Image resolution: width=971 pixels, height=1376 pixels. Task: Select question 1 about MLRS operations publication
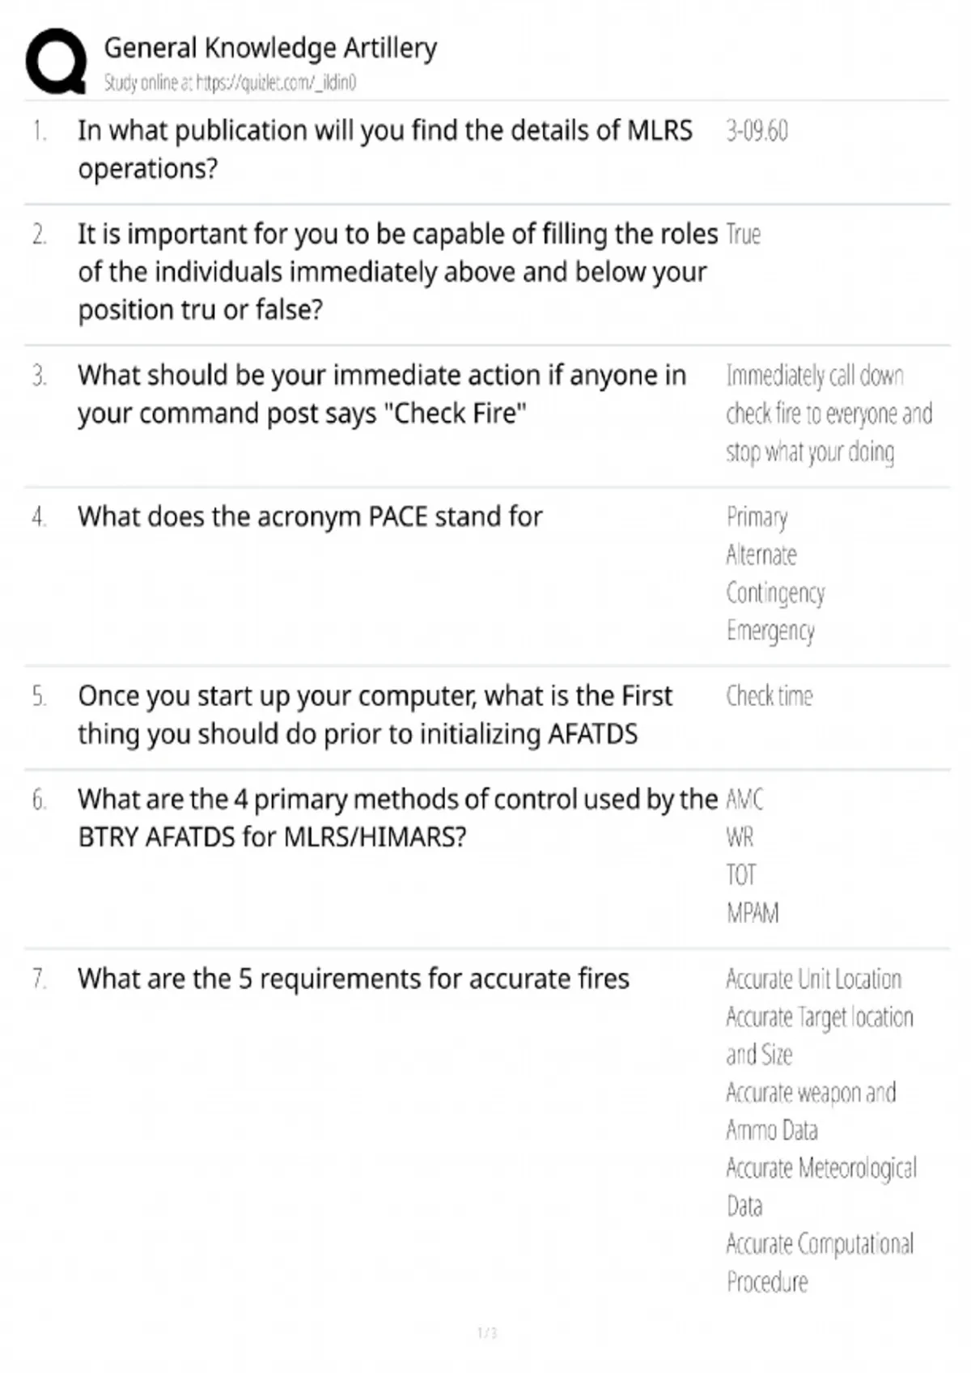point(385,149)
